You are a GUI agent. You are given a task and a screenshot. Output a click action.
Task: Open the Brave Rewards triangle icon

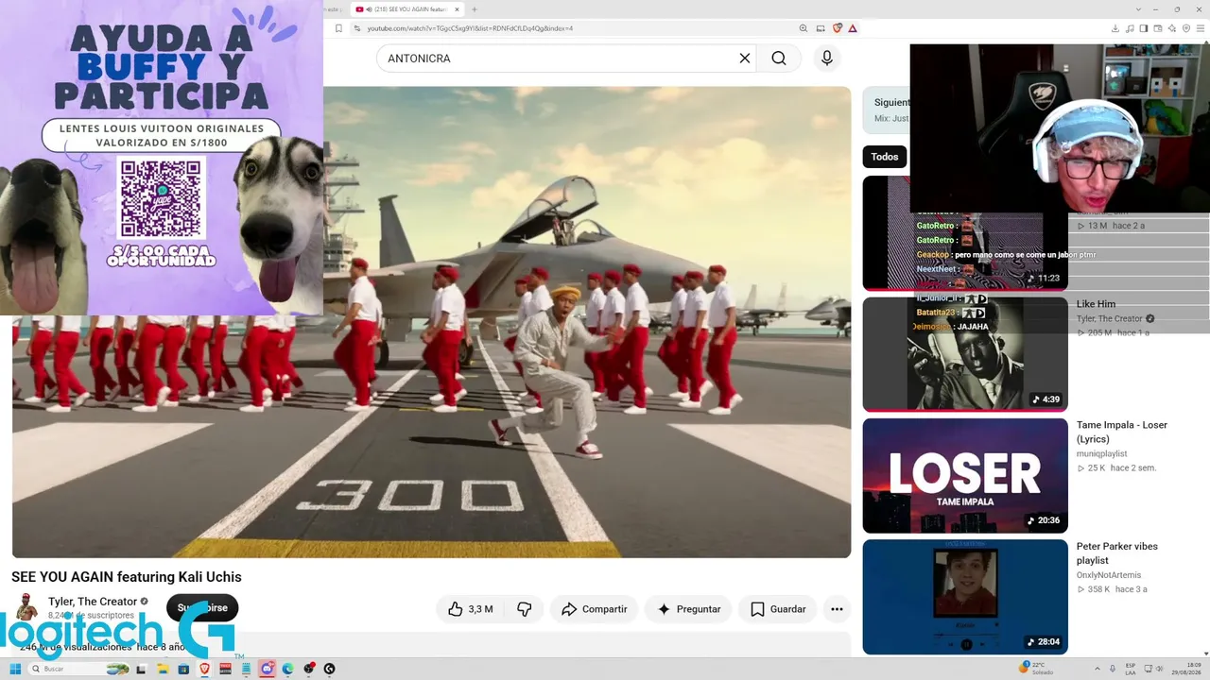click(853, 28)
